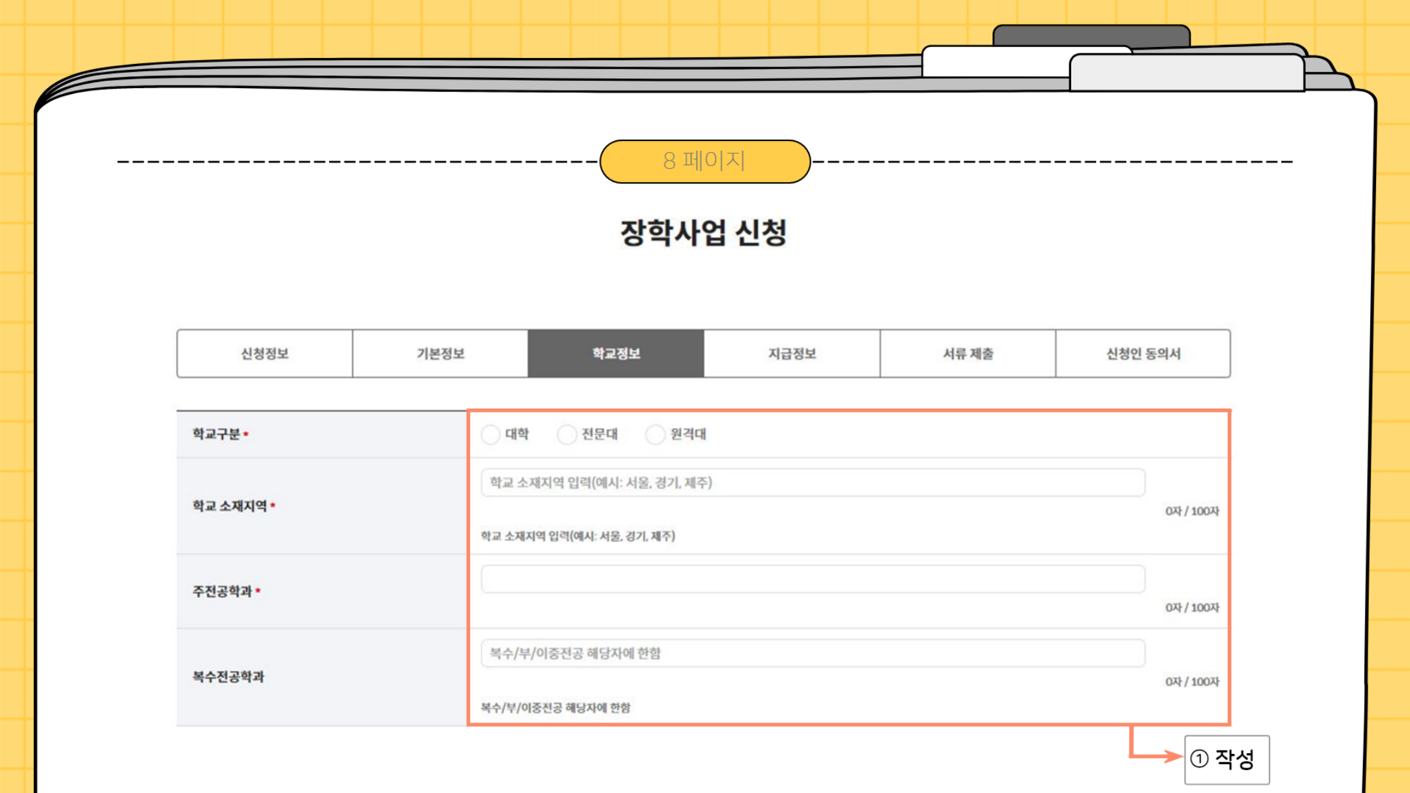Screen dimensions: 1410x793
Task: Go to the 서류 제출 tab
Action: pos(967,354)
